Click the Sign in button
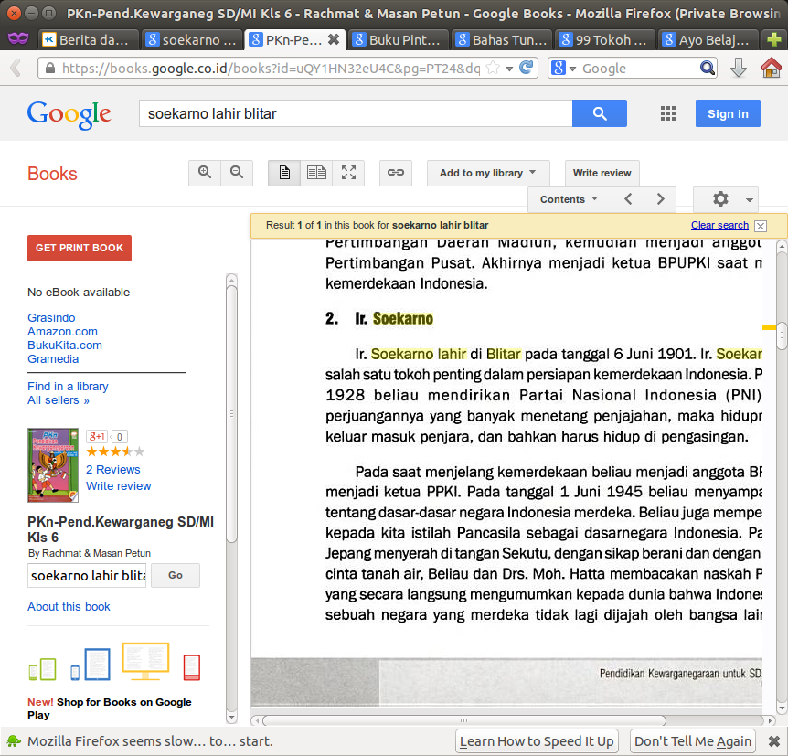 728,113
